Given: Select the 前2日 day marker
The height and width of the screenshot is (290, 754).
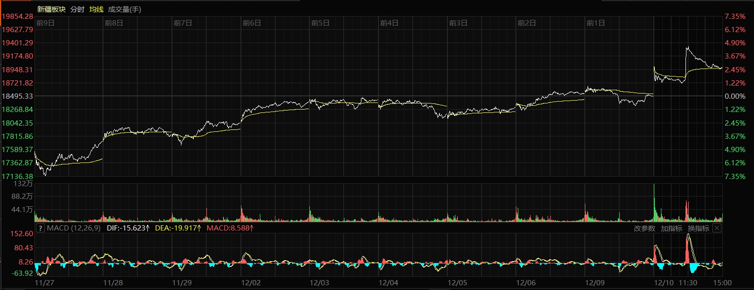Looking at the screenshot, I should (x=527, y=23).
